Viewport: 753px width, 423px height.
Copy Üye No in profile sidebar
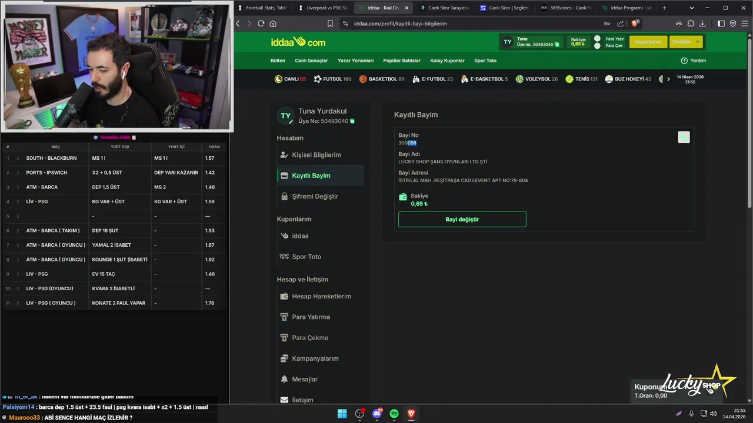pyautogui.click(x=352, y=121)
